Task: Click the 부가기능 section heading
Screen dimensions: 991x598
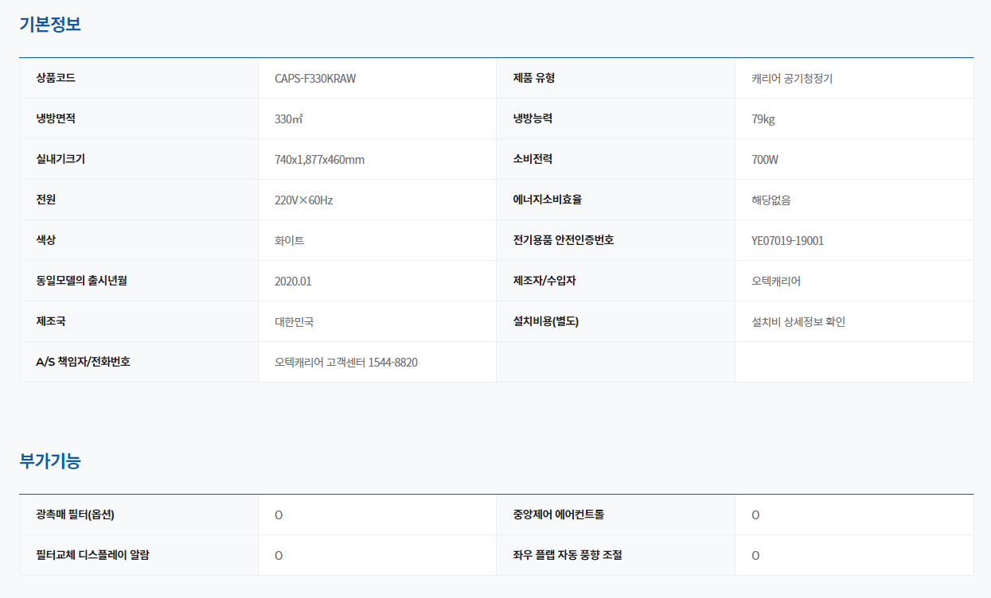Action: 50,460
